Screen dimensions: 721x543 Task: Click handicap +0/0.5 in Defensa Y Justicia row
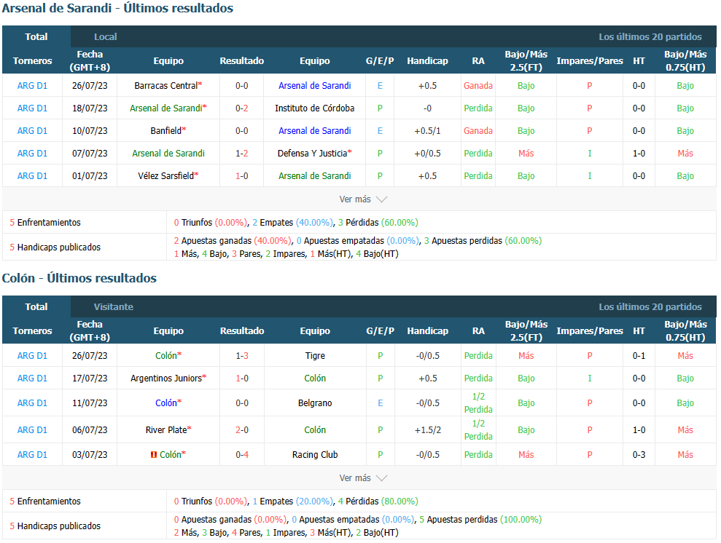point(427,154)
